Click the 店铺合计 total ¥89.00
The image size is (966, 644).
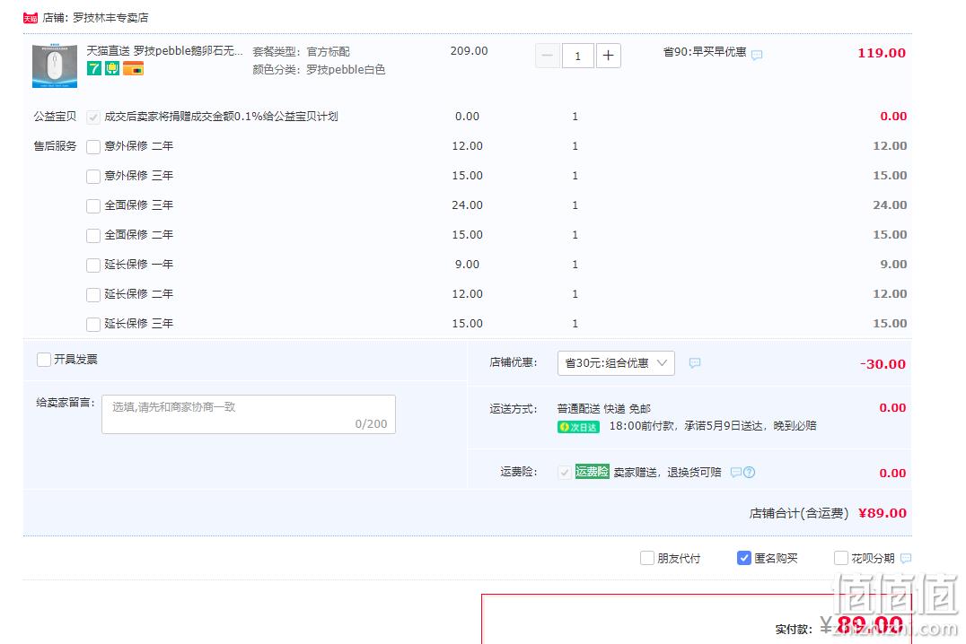tap(883, 513)
